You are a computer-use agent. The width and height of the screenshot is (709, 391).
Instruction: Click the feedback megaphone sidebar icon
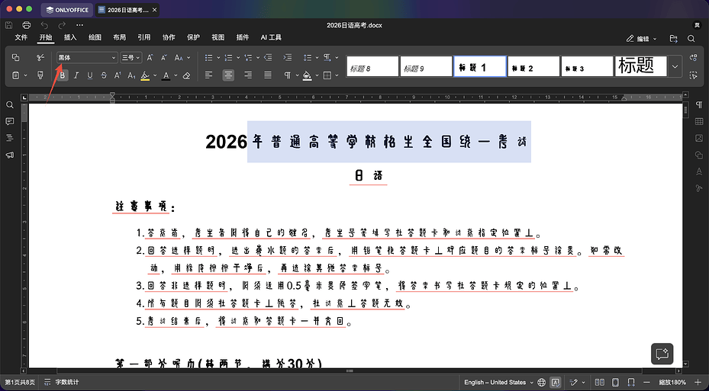tap(9, 155)
